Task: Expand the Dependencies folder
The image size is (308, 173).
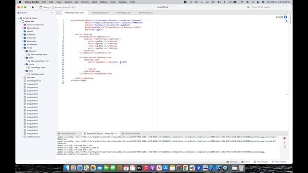Action: click(23, 28)
